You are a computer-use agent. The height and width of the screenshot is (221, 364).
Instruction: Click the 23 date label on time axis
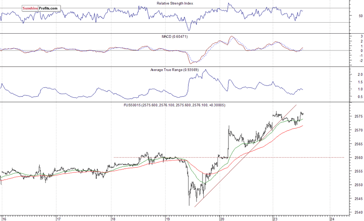(x=275, y=219)
